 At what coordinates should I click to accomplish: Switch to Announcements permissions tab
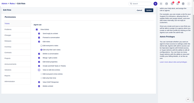17,64
